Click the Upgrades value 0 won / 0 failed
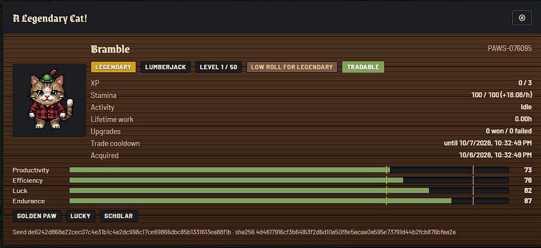The height and width of the screenshot is (248, 541). pos(509,131)
